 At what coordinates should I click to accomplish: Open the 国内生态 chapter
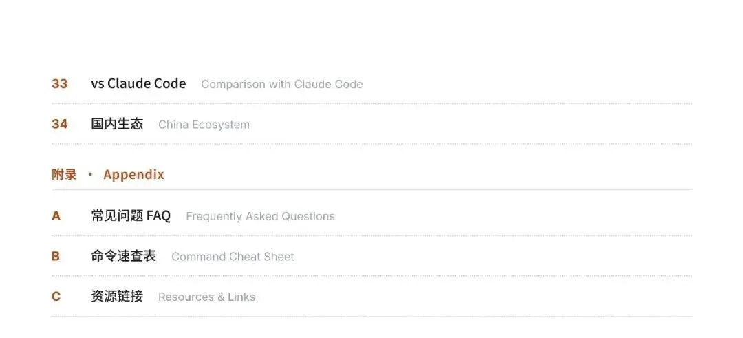tap(117, 124)
